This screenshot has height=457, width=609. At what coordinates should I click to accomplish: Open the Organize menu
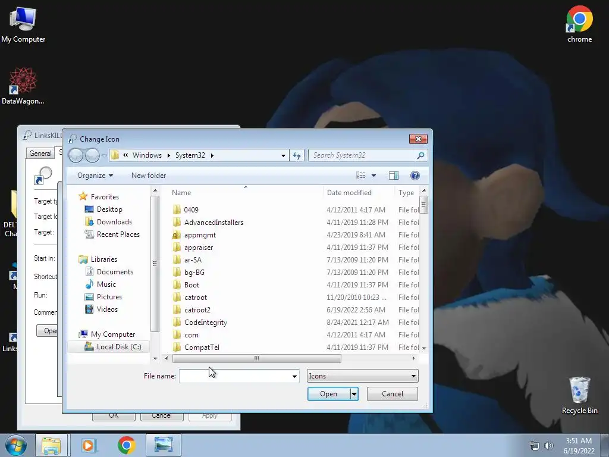[x=95, y=176]
